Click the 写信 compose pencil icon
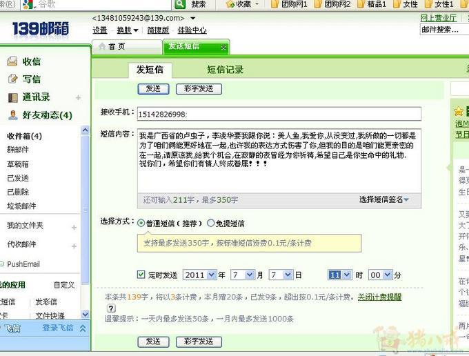 pyautogui.click(x=12, y=79)
